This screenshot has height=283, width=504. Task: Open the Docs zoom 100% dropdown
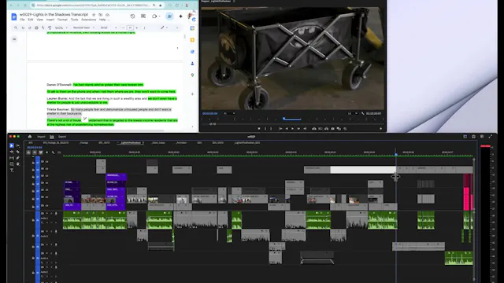pyautogui.click(x=61, y=28)
